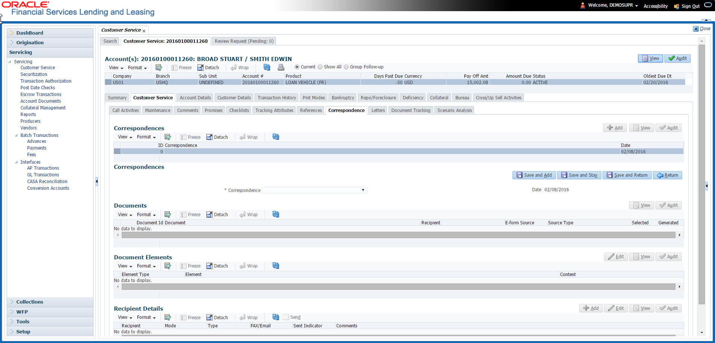
Task: Click the Documents table horizontal scrollbar
Action: click(398, 235)
